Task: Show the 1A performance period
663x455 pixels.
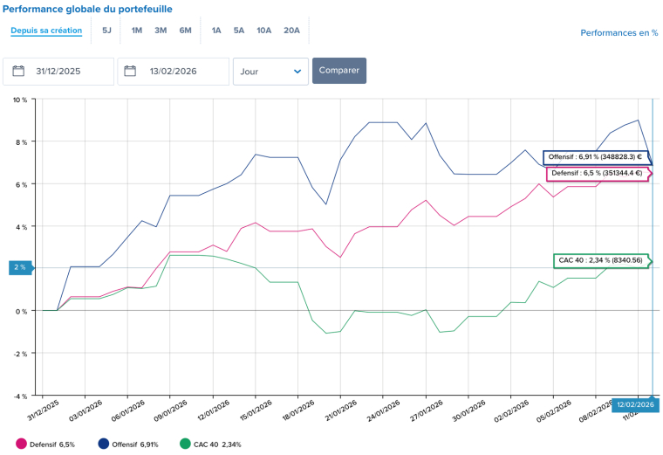Action: pos(215,31)
